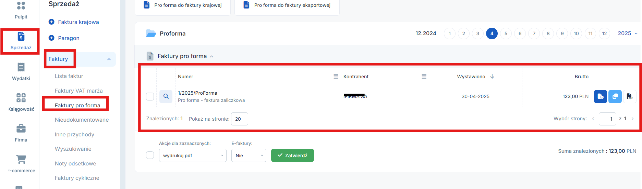
Task: Tick the select-all checkbox beside Akcje
Action: [150, 155]
